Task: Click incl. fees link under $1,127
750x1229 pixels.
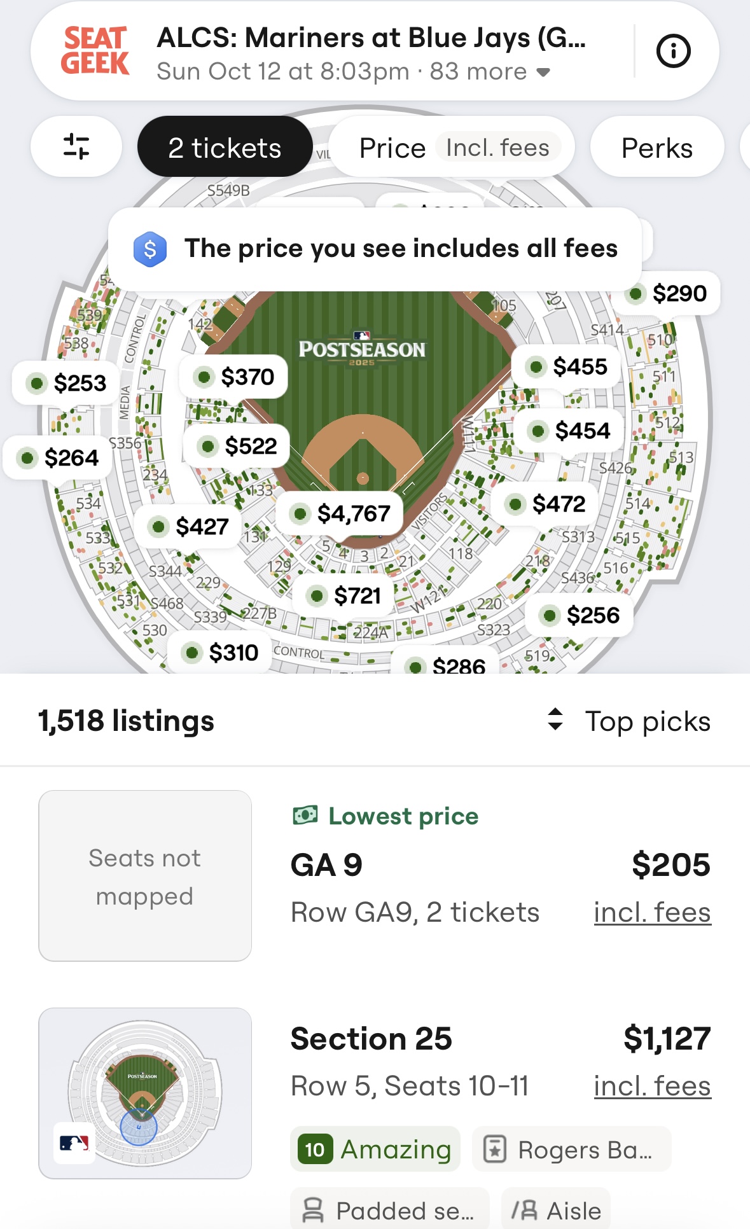Action: [x=652, y=1087]
